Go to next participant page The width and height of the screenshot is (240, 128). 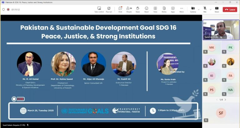pos(225,100)
